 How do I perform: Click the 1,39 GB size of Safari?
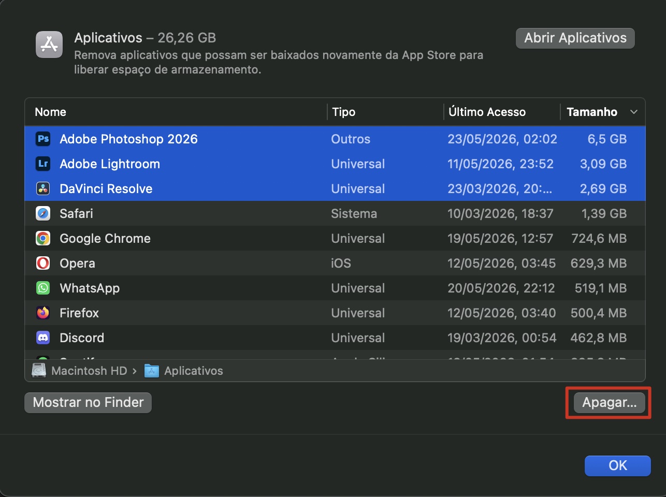[604, 213]
